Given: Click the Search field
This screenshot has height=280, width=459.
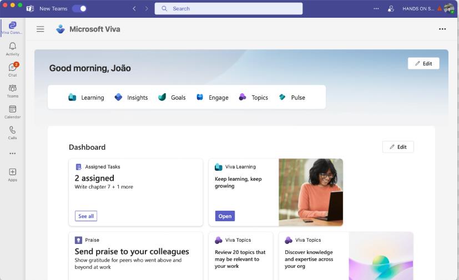Looking at the screenshot, I should coord(228,8).
